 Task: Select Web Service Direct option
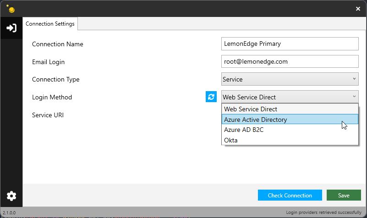[x=290, y=109]
